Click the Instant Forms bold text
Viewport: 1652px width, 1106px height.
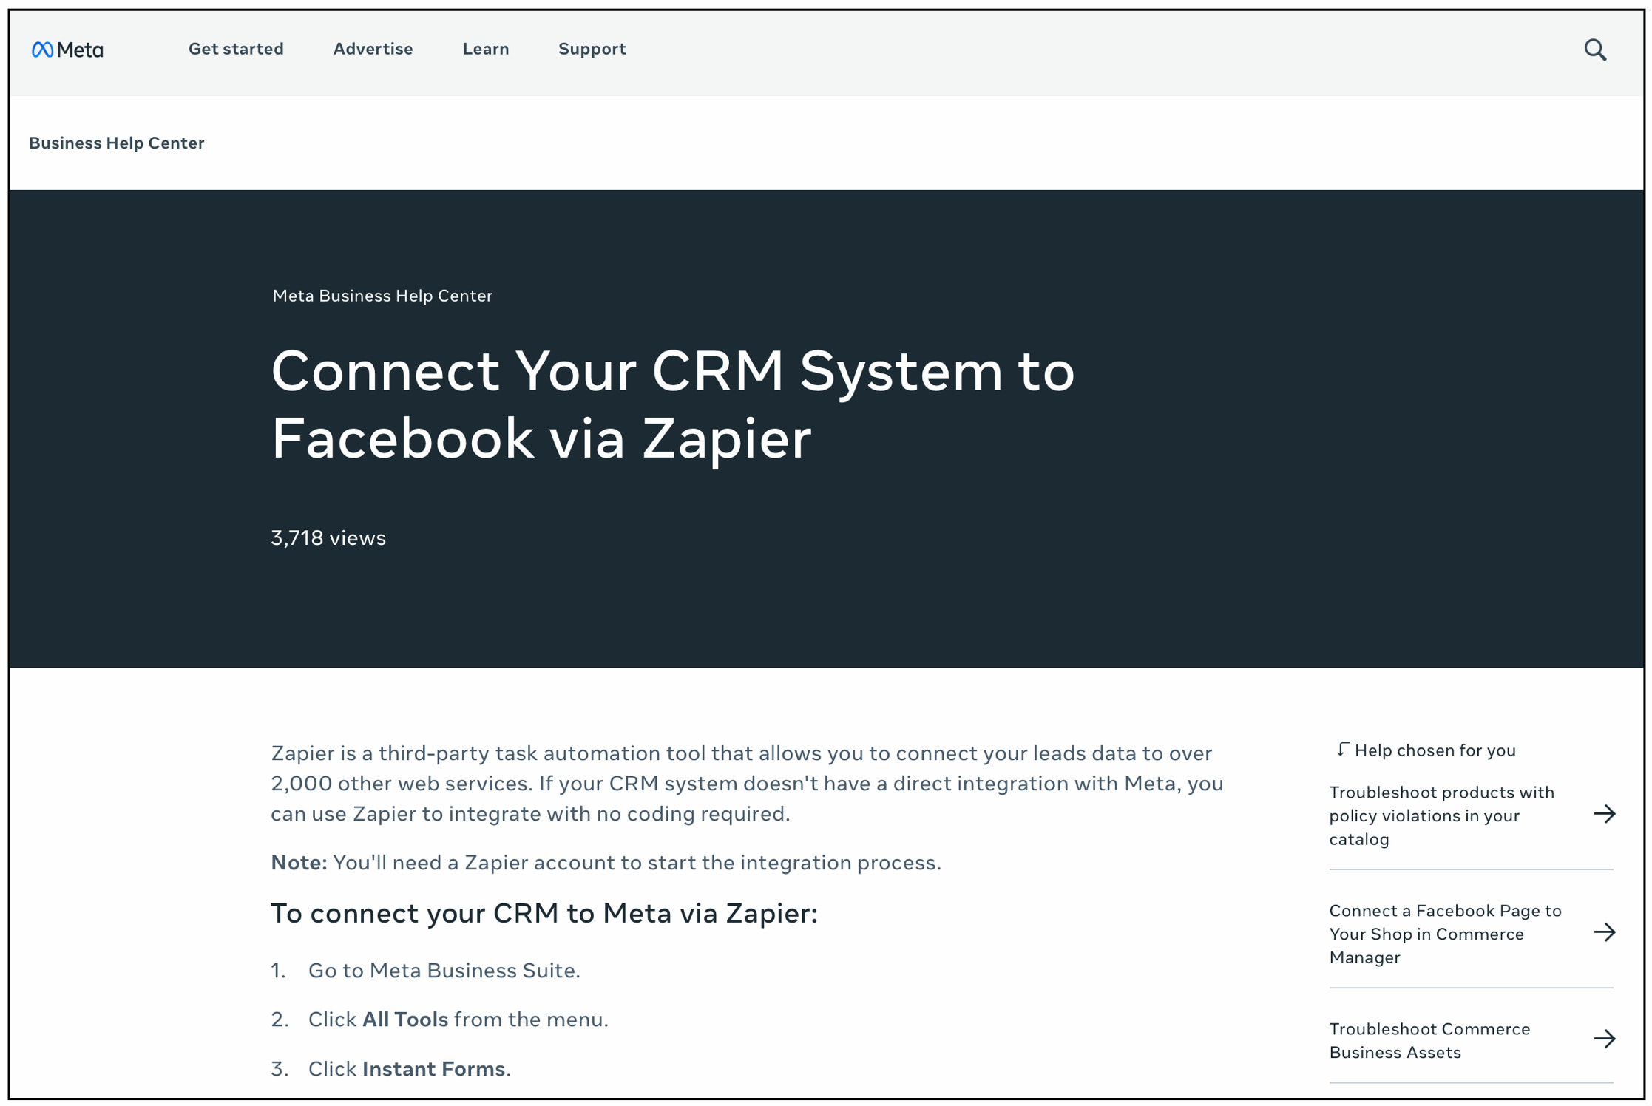[434, 1068]
